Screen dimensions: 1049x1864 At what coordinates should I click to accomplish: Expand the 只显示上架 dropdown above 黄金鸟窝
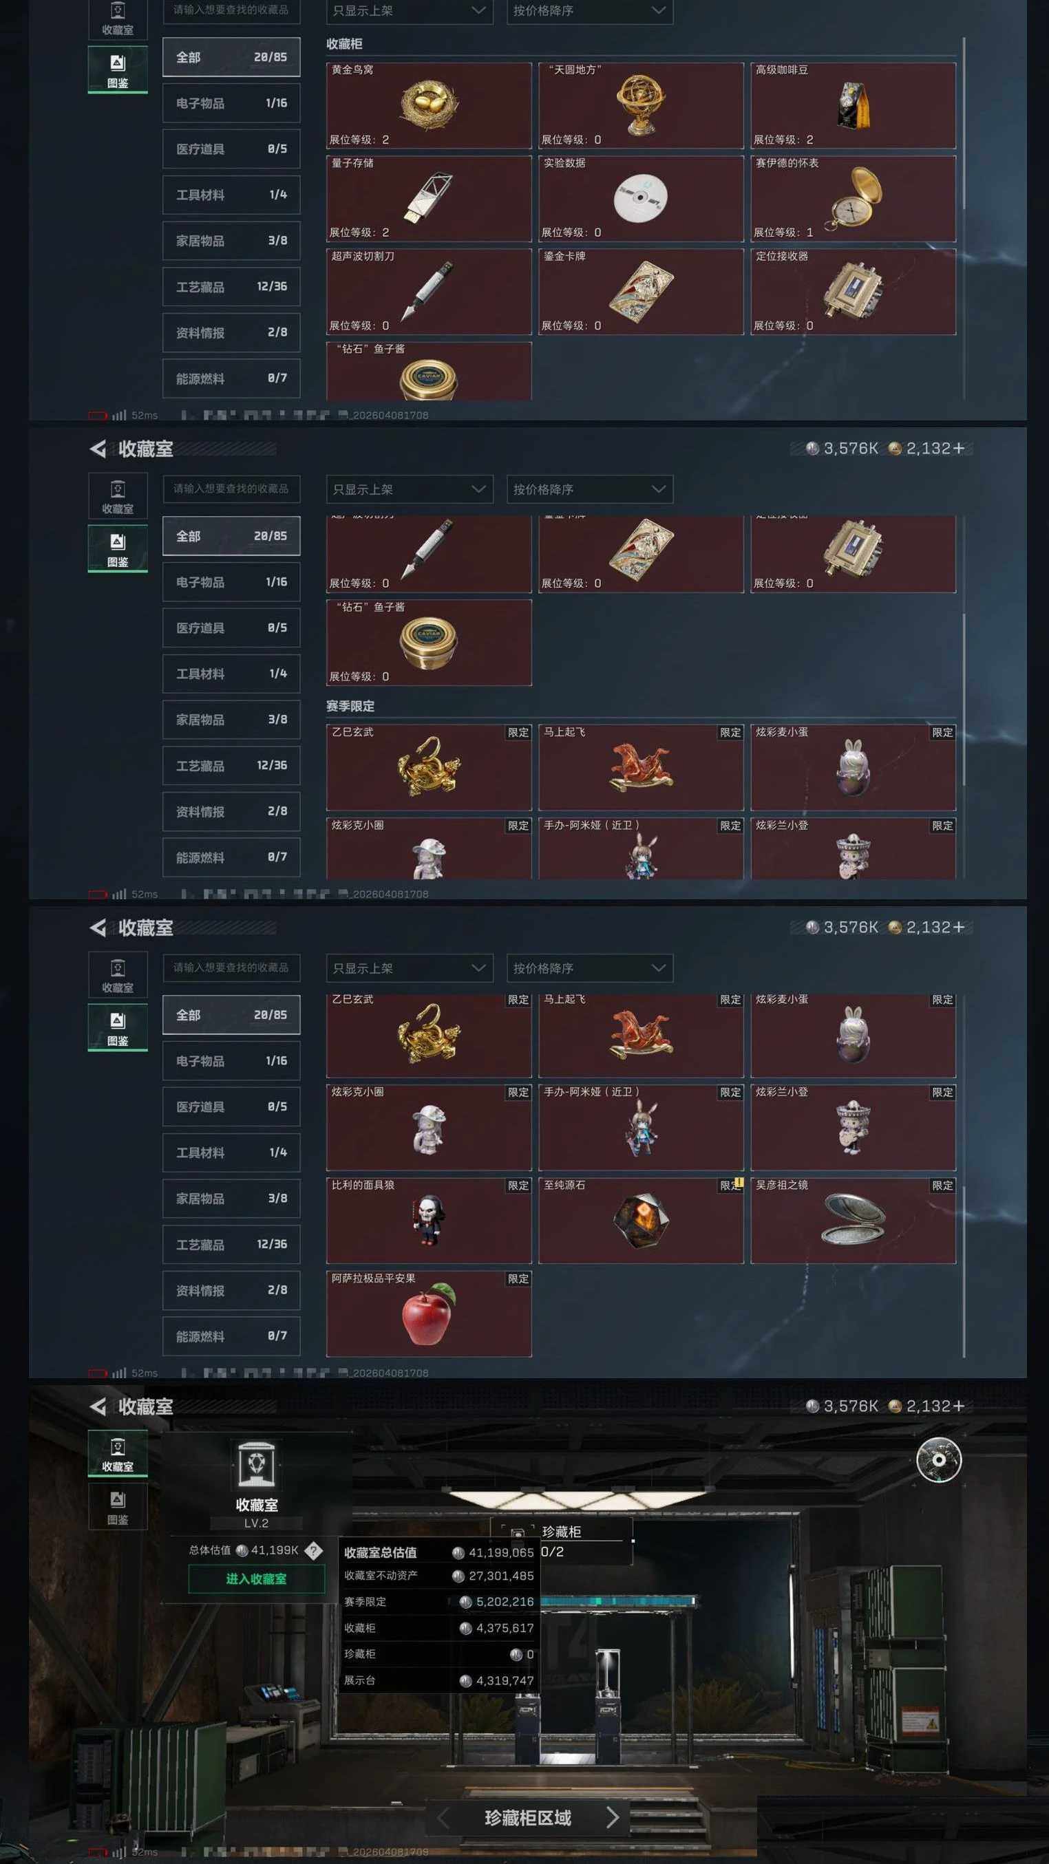(x=409, y=11)
